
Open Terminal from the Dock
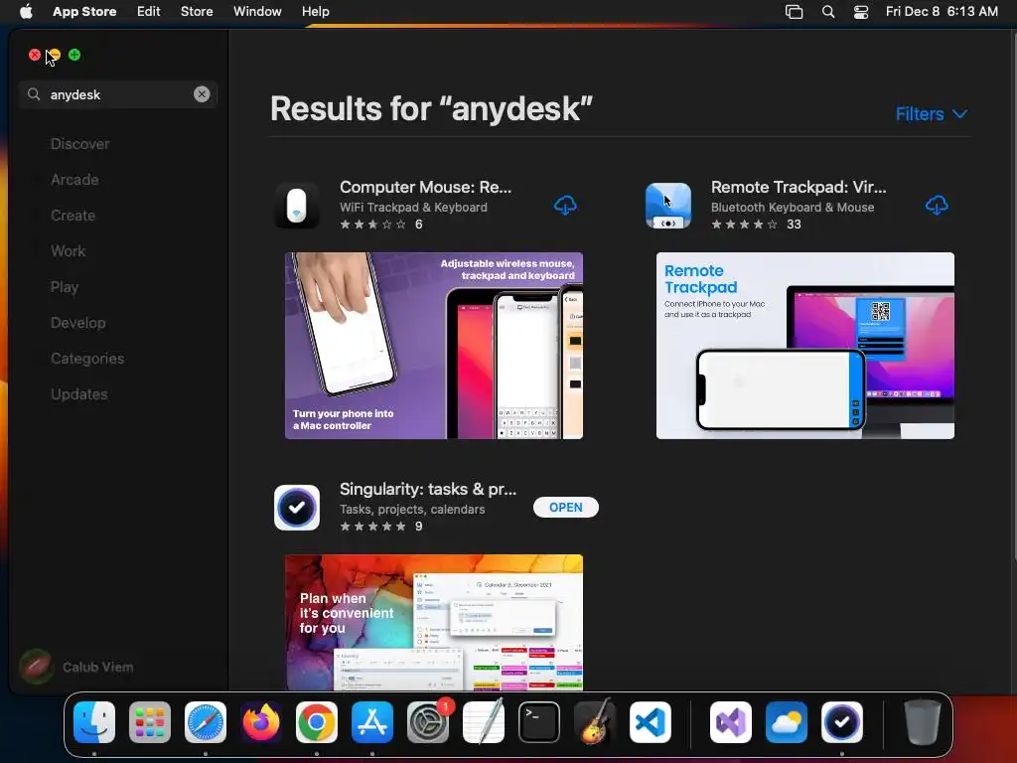click(539, 722)
